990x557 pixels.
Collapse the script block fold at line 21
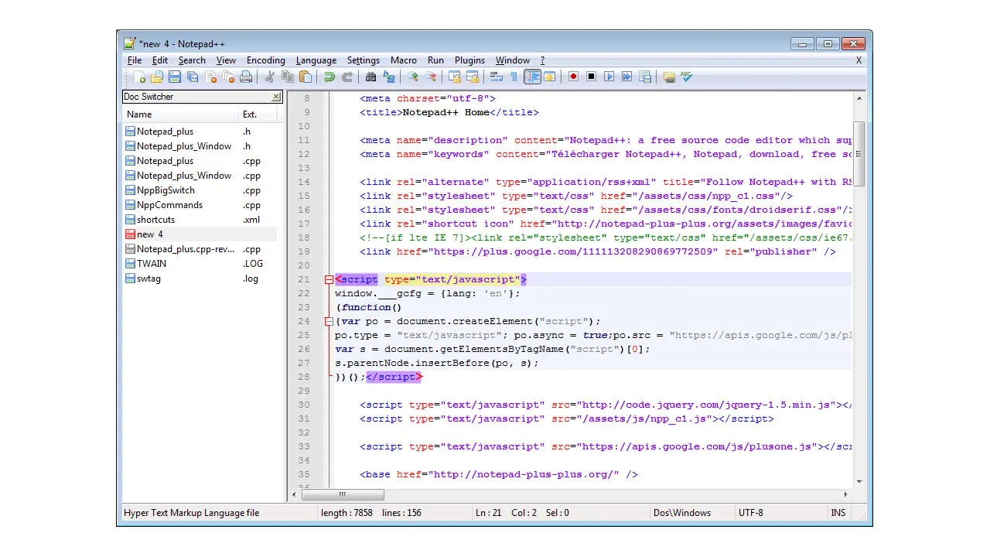329,280
